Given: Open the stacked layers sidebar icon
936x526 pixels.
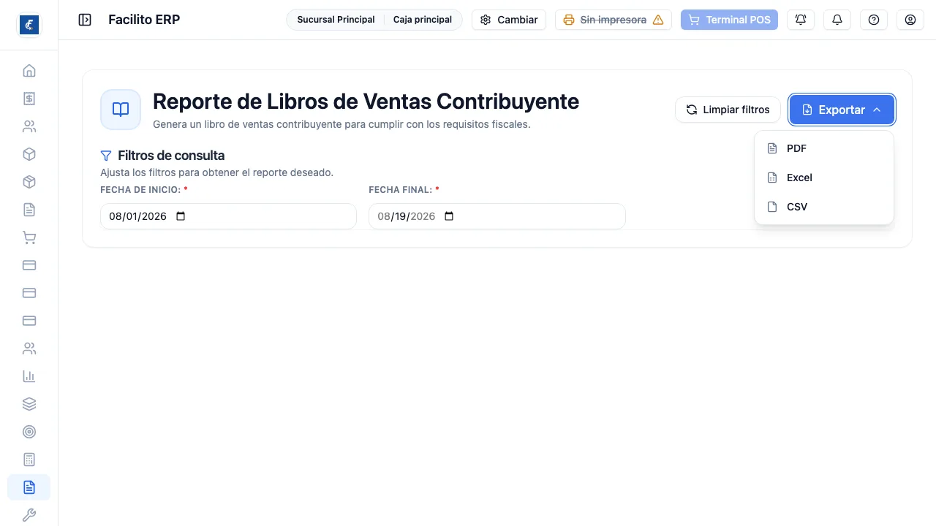Looking at the screenshot, I should coord(29,404).
